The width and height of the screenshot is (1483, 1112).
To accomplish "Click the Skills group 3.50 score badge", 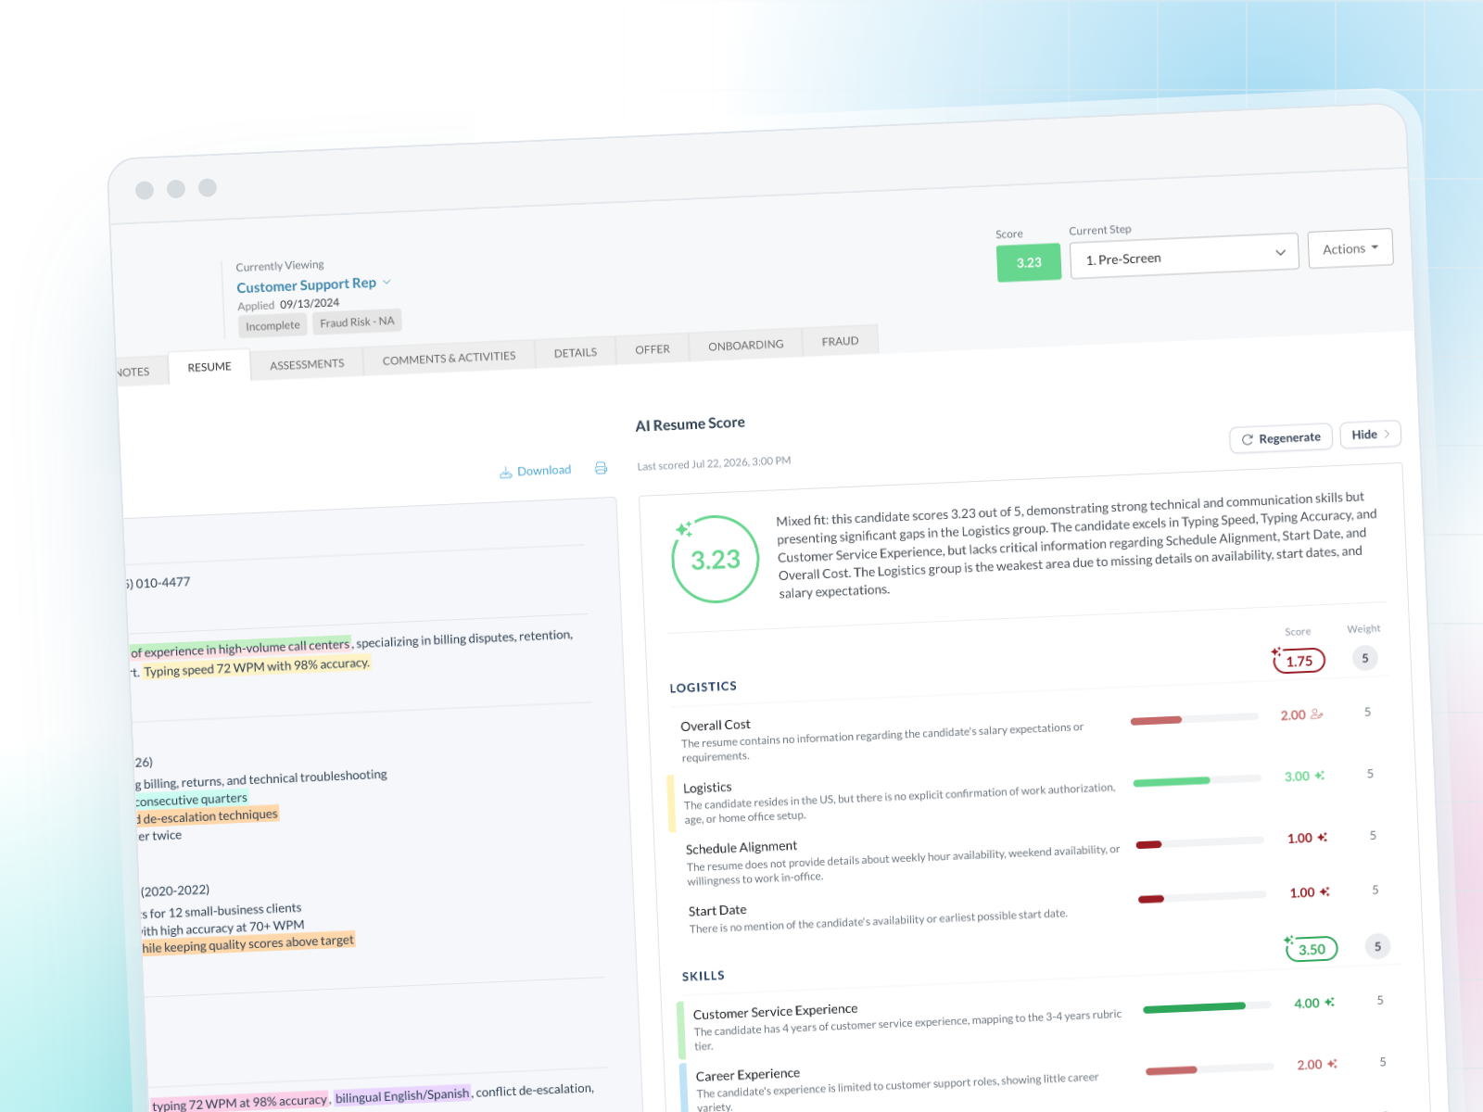I will click(x=1312, y=949).
